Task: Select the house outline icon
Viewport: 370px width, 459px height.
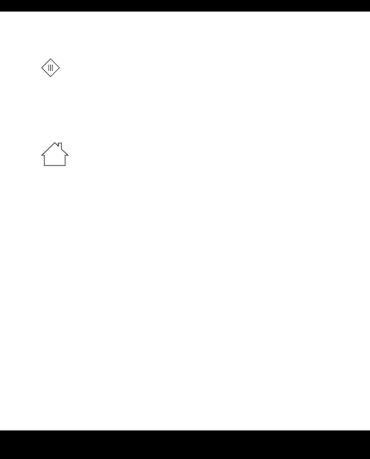Action: 55,154
